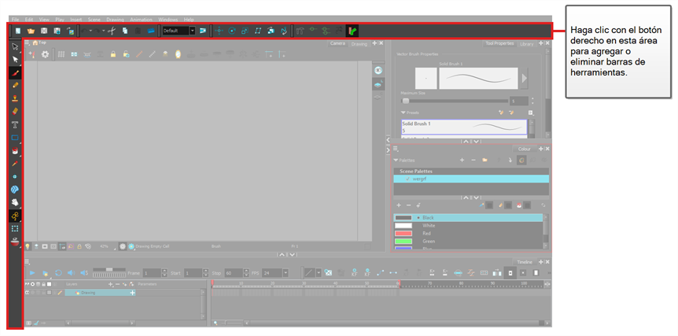Image resolution: width=678 pixels, height=336 pixels.
Task: Toggle the light table bulb icon
Action: (28, 246)
